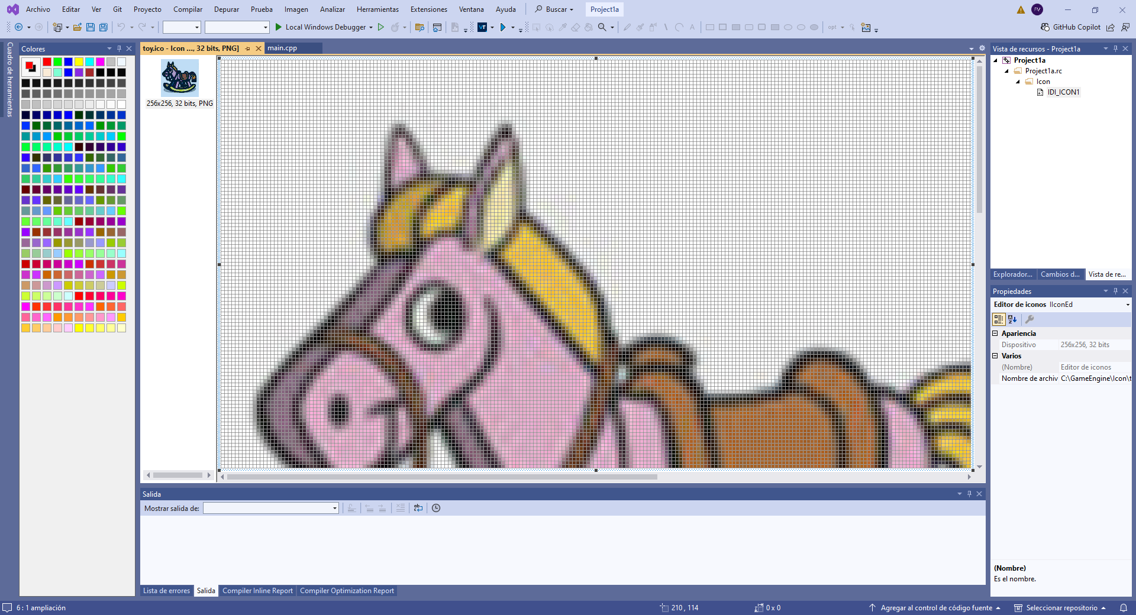Pick the magenta swatch in the top row of Colores
1136x615 pixels.
click(x=100, y=61)
